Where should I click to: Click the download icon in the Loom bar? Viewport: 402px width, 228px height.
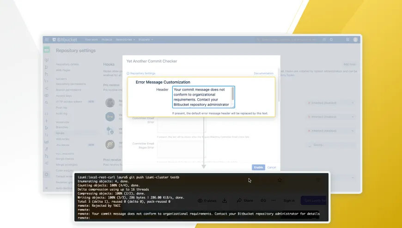click(x=225, y=201)
